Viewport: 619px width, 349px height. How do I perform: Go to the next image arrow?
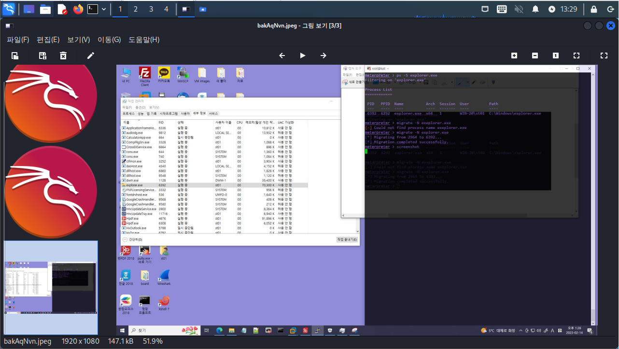click(x=324, y=56)
